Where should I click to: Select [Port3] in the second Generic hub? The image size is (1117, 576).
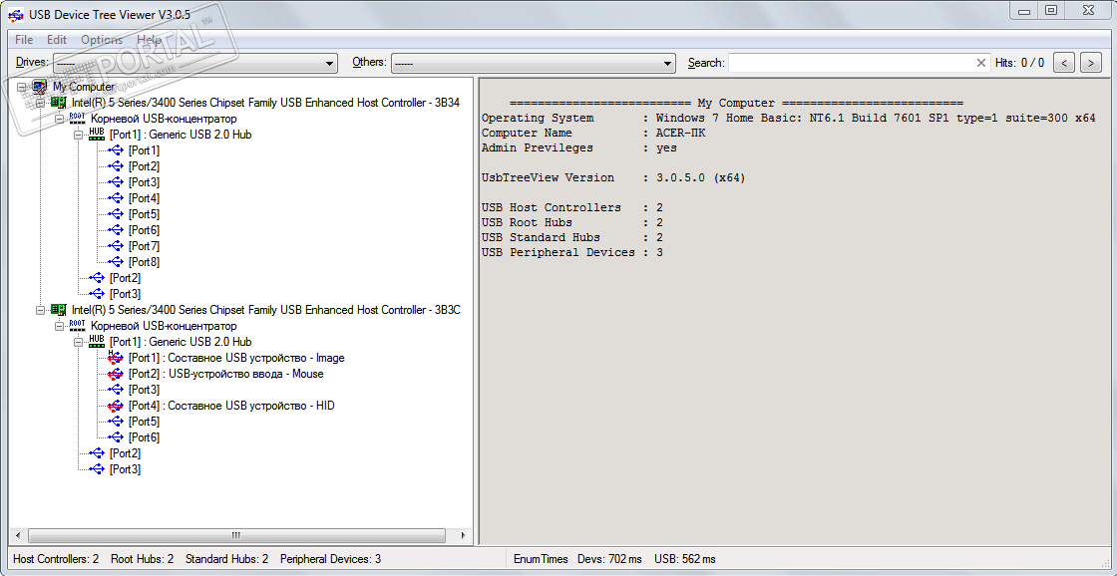click(144, 390)
